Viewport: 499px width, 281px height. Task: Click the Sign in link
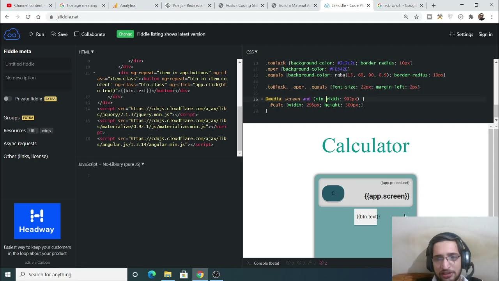pos(485,34)
